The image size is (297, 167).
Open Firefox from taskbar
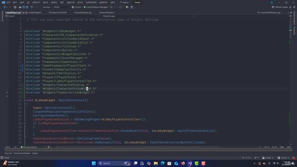(183, 163)
